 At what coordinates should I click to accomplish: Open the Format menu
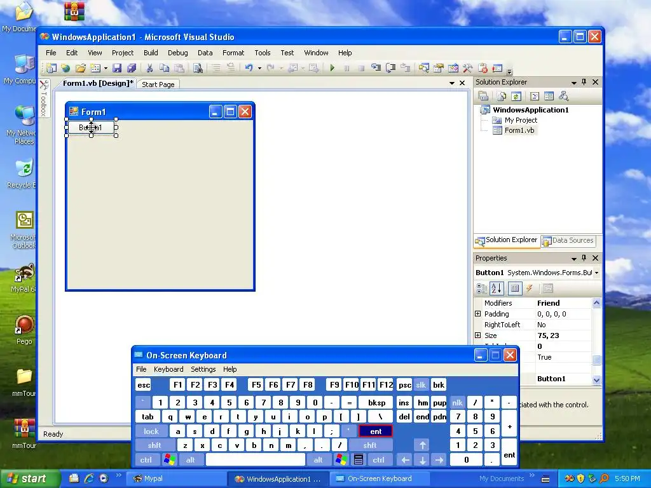click(233, 53)
